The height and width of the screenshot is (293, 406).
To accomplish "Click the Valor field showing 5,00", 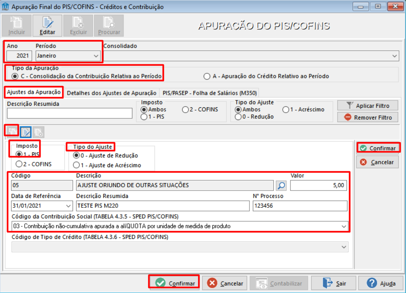I will point(318,185).
